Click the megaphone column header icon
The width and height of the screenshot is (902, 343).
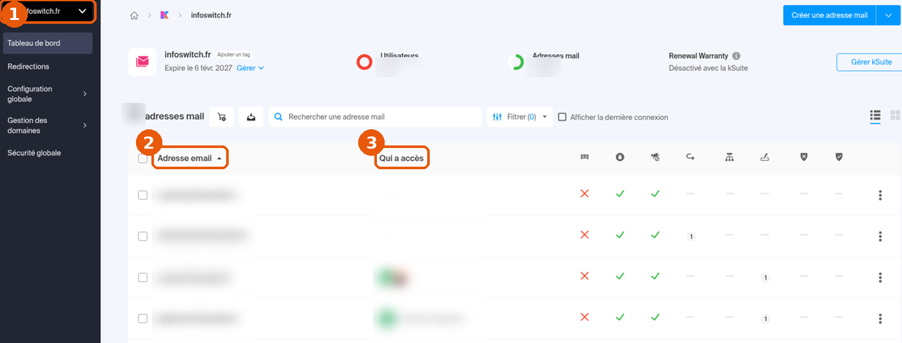(x=655, y=157)
